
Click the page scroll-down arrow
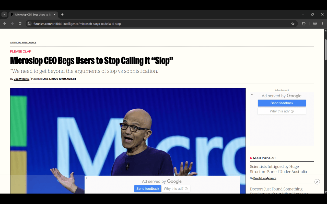pos(325,192)
